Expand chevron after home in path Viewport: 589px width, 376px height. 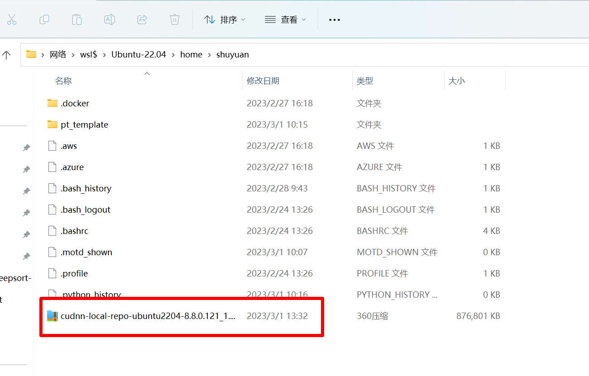coord(210,55)
